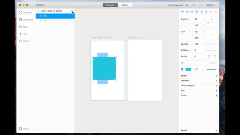Distribute selection vertically

pyautogui.click(x=216, y=12)
